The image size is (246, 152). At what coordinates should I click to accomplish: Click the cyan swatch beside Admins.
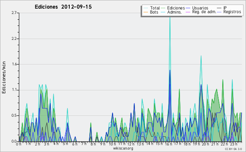163,12
